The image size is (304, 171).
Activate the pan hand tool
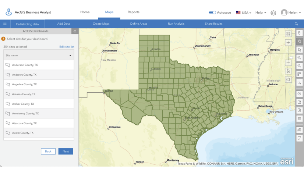tap(299, 41)
